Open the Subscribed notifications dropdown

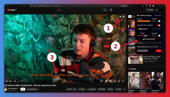[x=32, y=89]
